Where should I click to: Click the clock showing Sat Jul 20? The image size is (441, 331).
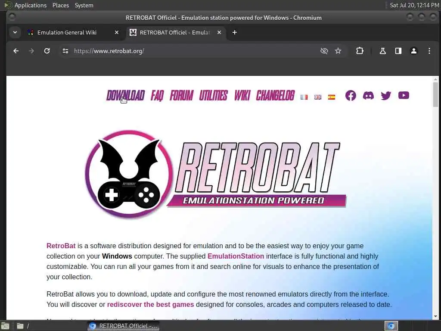point(414,5)
